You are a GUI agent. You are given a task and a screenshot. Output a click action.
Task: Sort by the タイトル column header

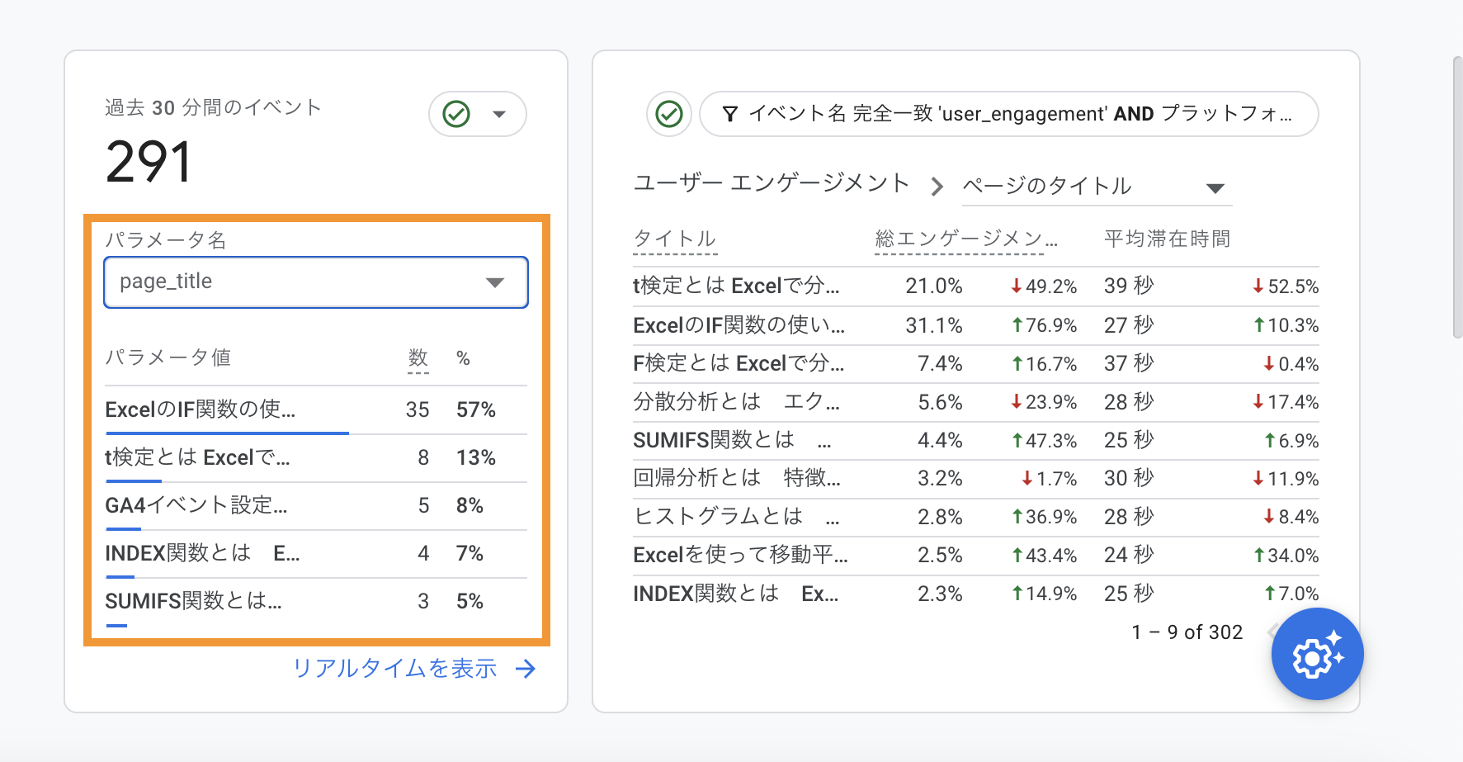(x=674, y=239)
